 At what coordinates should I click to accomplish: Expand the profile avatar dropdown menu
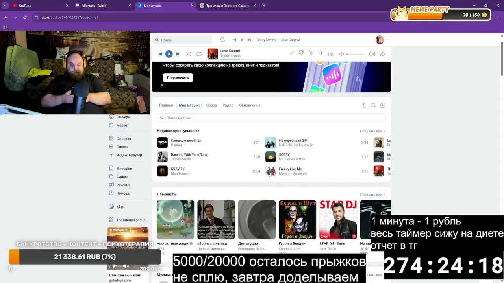(382, 40)
